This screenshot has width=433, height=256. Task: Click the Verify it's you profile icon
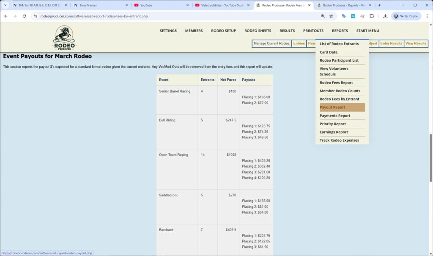(x=406, y=16)
